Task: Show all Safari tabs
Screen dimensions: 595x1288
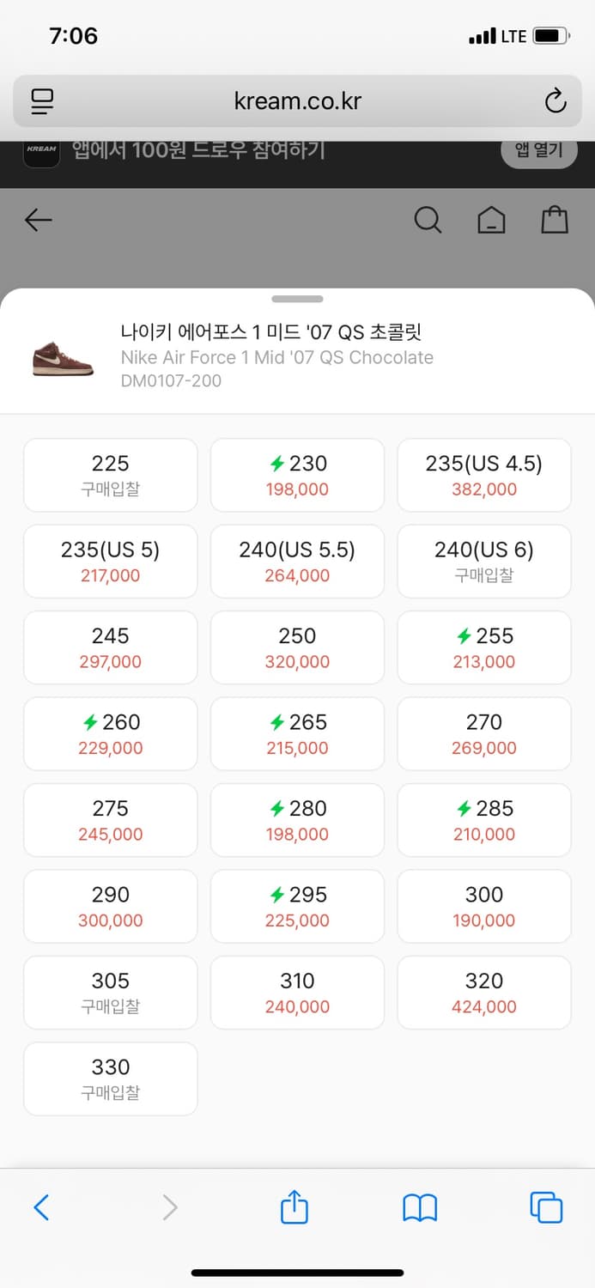Action: (546, 1207)
